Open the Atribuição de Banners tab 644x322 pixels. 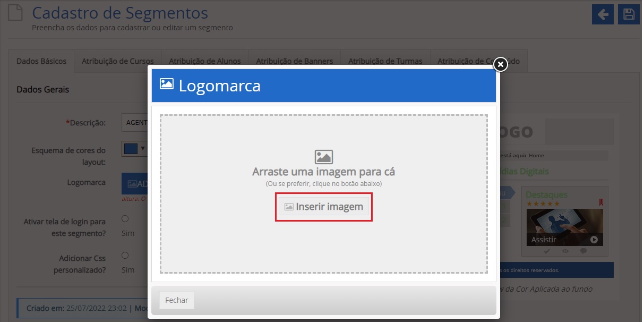pos(294,61)
